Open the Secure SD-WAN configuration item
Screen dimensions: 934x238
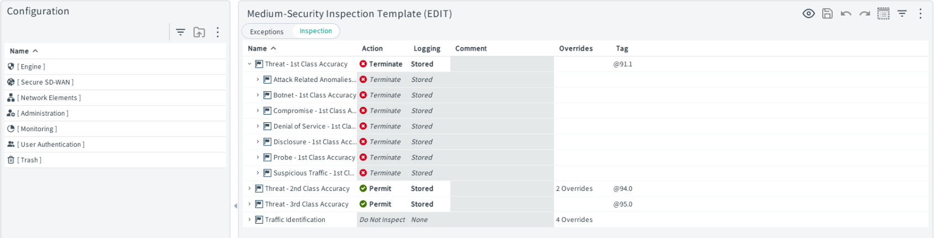47,82
